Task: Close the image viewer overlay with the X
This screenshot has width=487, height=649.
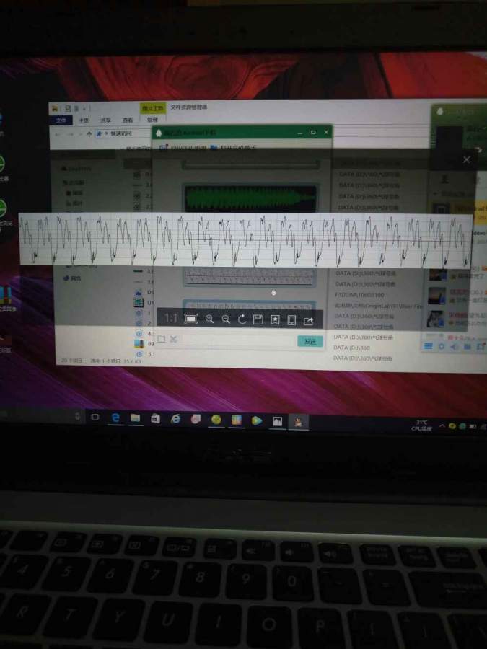Action: 466,159
